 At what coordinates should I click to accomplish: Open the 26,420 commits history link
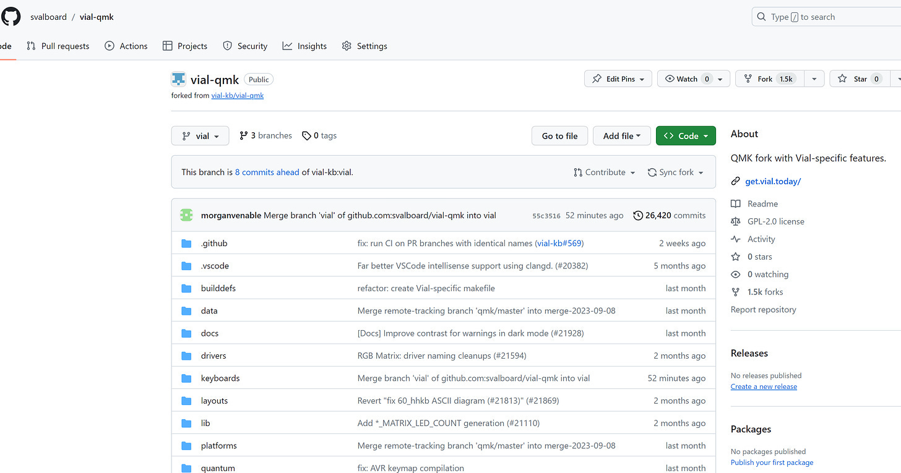(670, 215)
